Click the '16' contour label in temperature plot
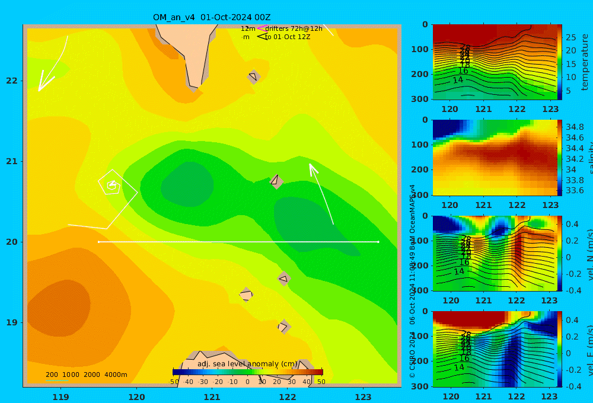This screenshot has width=593, height=403. tap(463, 71)
